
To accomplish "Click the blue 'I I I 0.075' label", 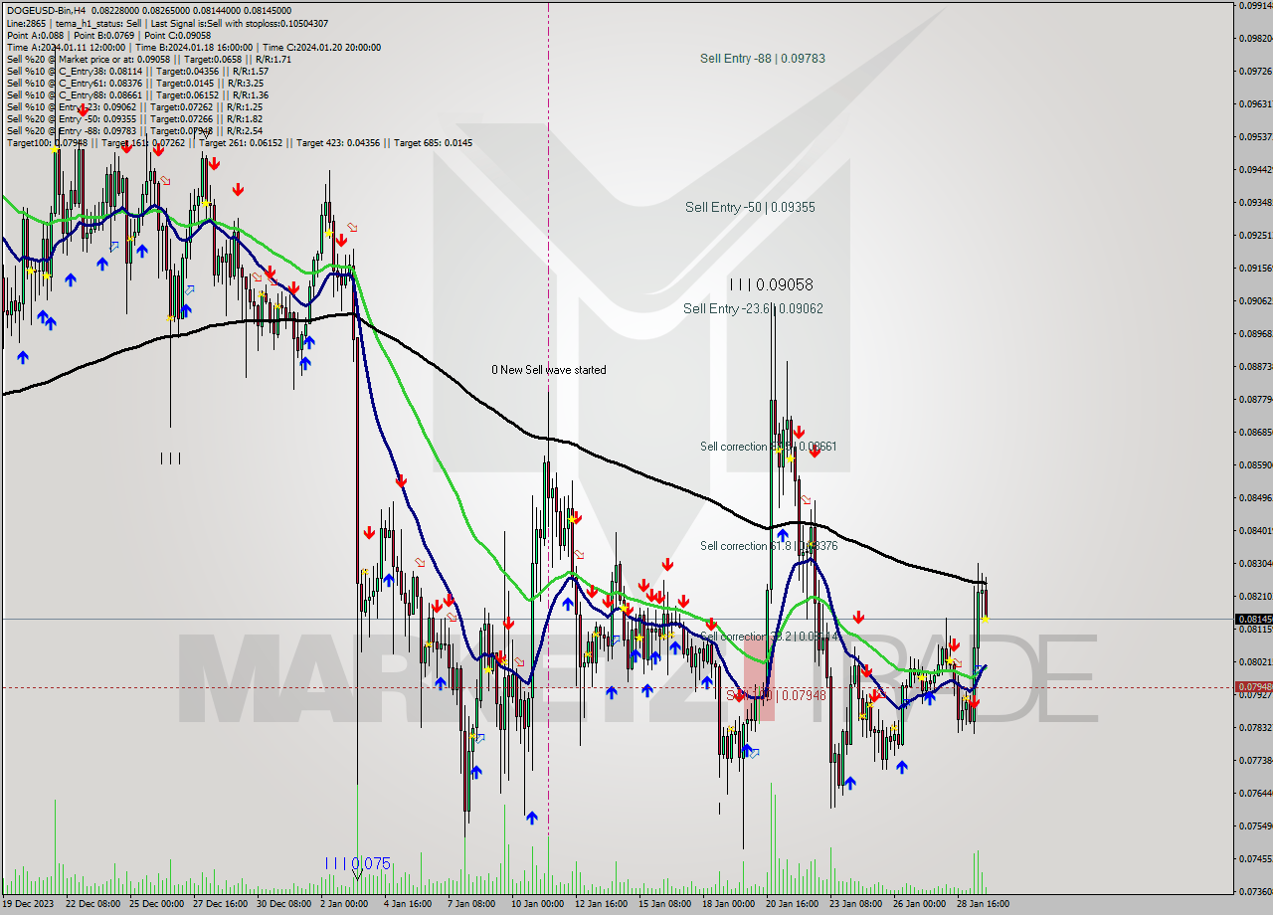I will [357, 863].
